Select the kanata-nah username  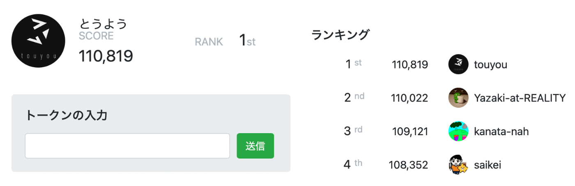pyautogui.click(x=501, y=132)
